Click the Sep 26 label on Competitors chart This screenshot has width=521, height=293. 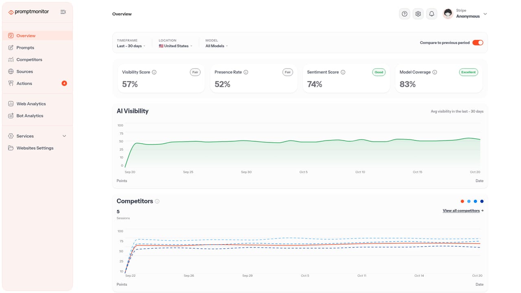(189, 276)
